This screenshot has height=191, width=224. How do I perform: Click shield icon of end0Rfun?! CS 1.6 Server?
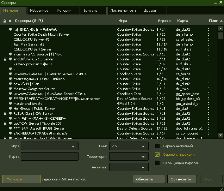(10, 59)
